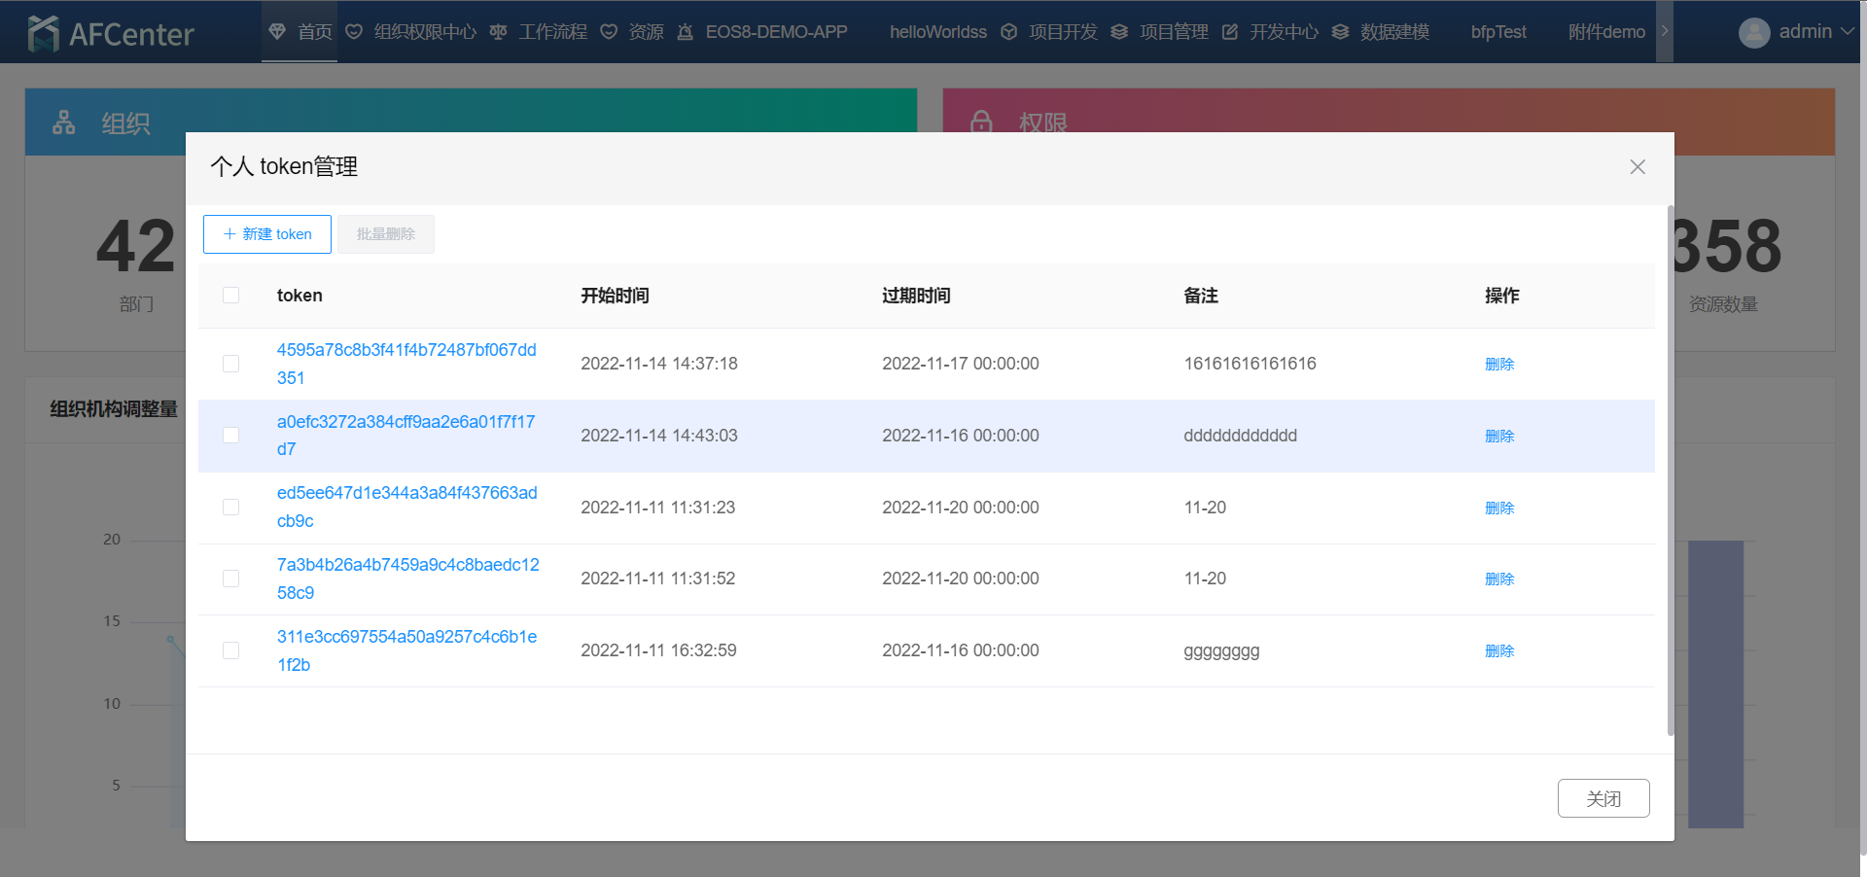Open the 组织权限中心 menu
The width and height of the screenshot is (1867, 877).
(424, 32)
